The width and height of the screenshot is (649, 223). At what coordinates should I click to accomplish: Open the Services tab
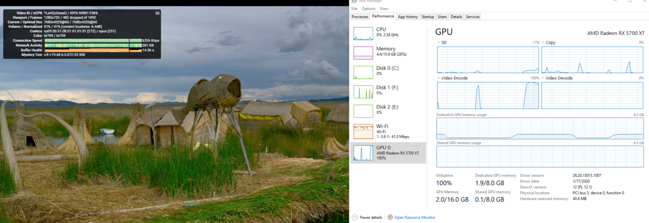[x=473, y=17]
